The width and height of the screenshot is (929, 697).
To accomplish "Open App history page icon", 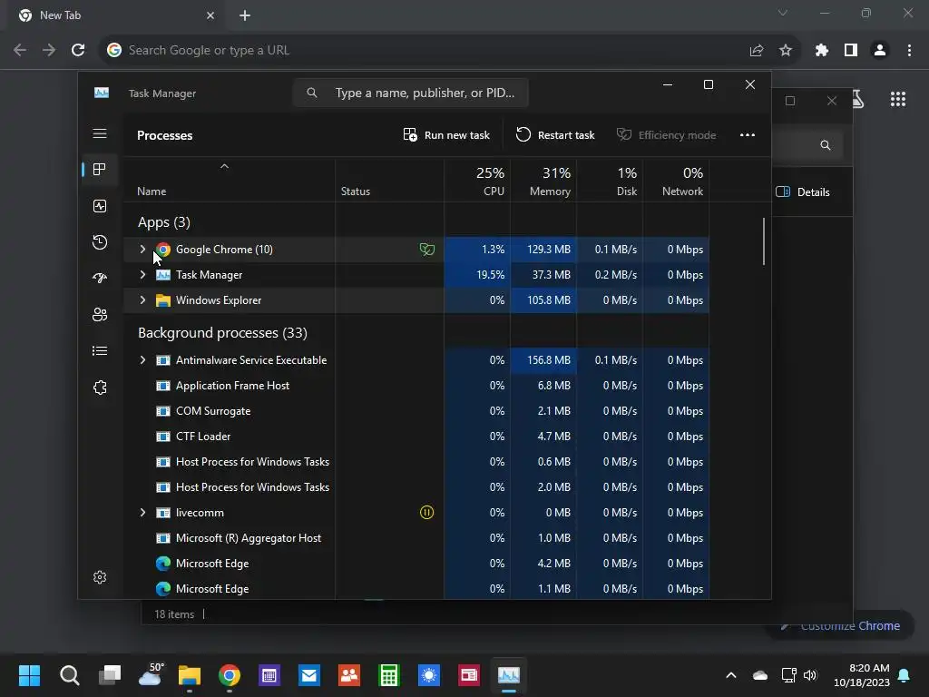I will [x=100, y=241].
